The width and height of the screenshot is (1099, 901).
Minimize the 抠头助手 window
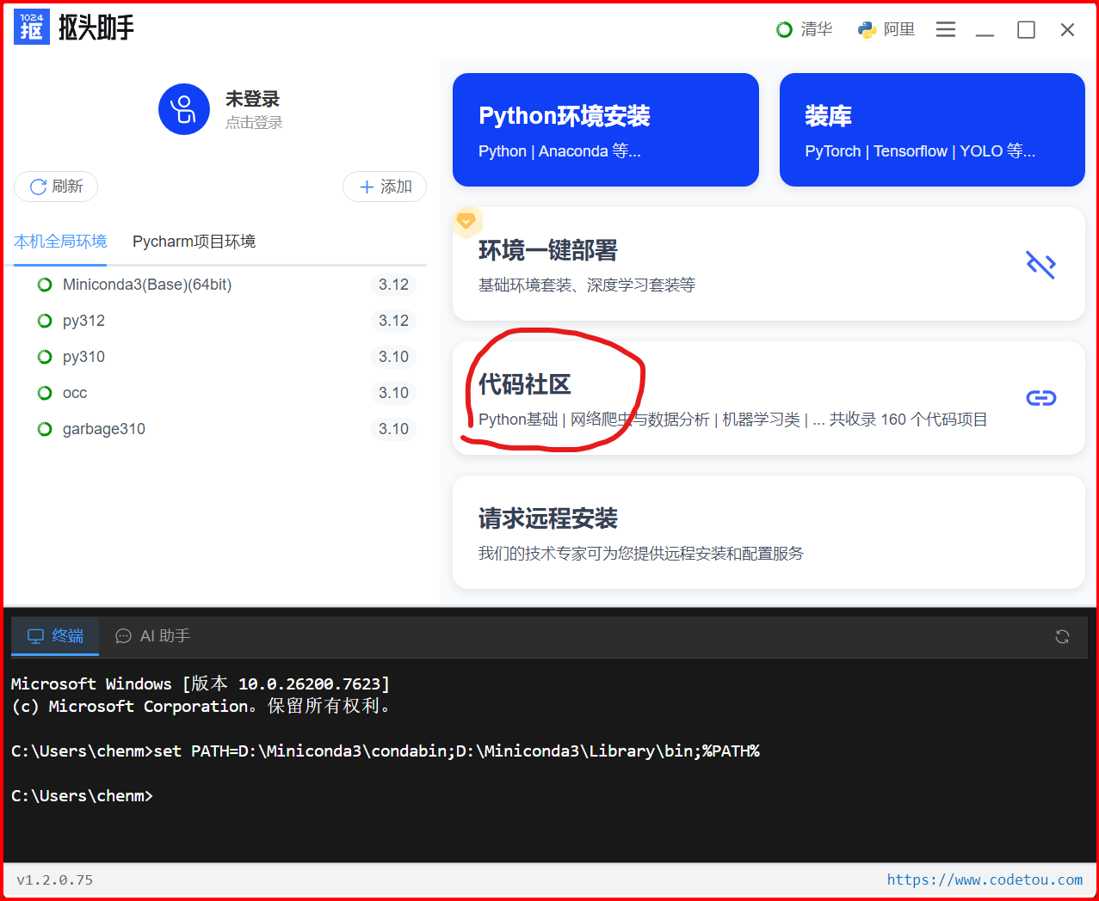click(985, 29)
